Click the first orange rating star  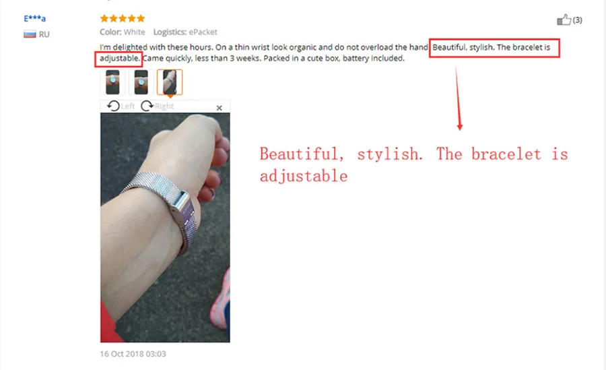point(104,18)
